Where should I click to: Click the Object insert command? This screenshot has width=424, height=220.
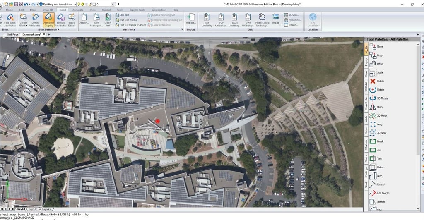coord(291,25)
